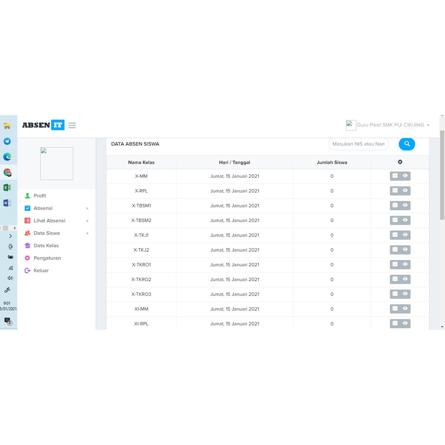Focus the Masukan NIS atau Nama search field
This screenshot has width=445, height=445.
[358, 144]
